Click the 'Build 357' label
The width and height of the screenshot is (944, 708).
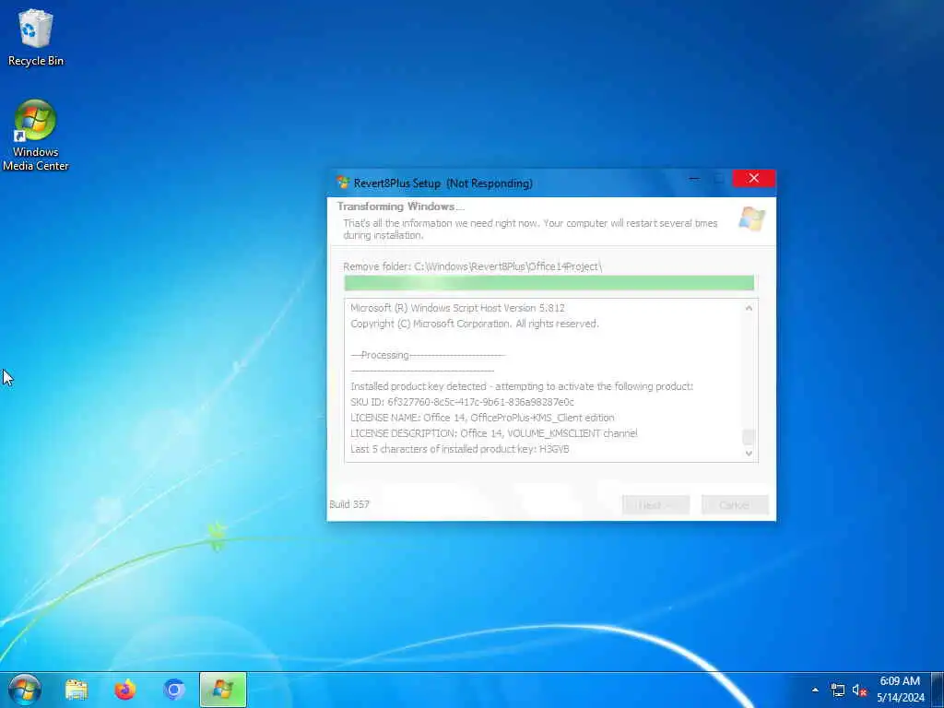[349, 504]
